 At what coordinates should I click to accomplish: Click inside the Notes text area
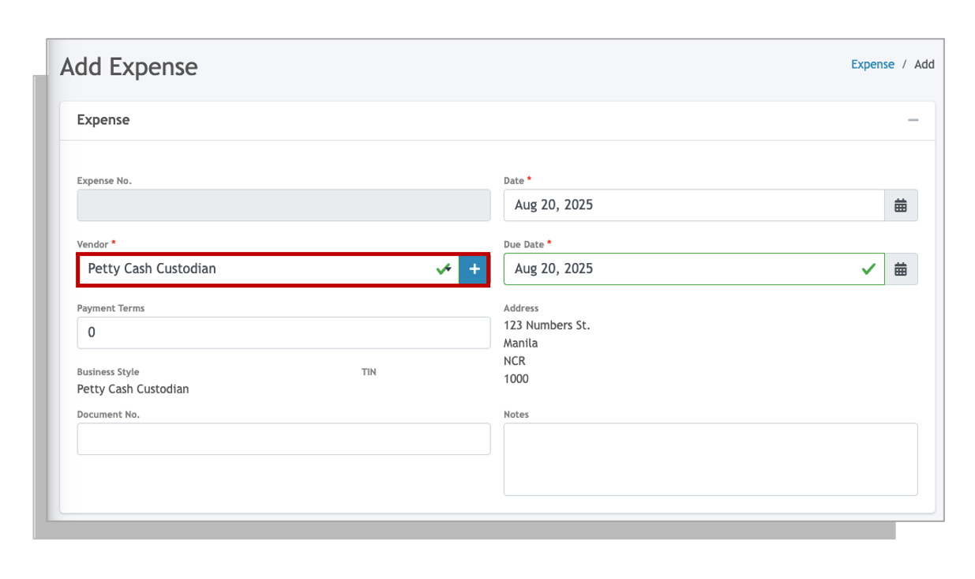click(x=711, y=460)
